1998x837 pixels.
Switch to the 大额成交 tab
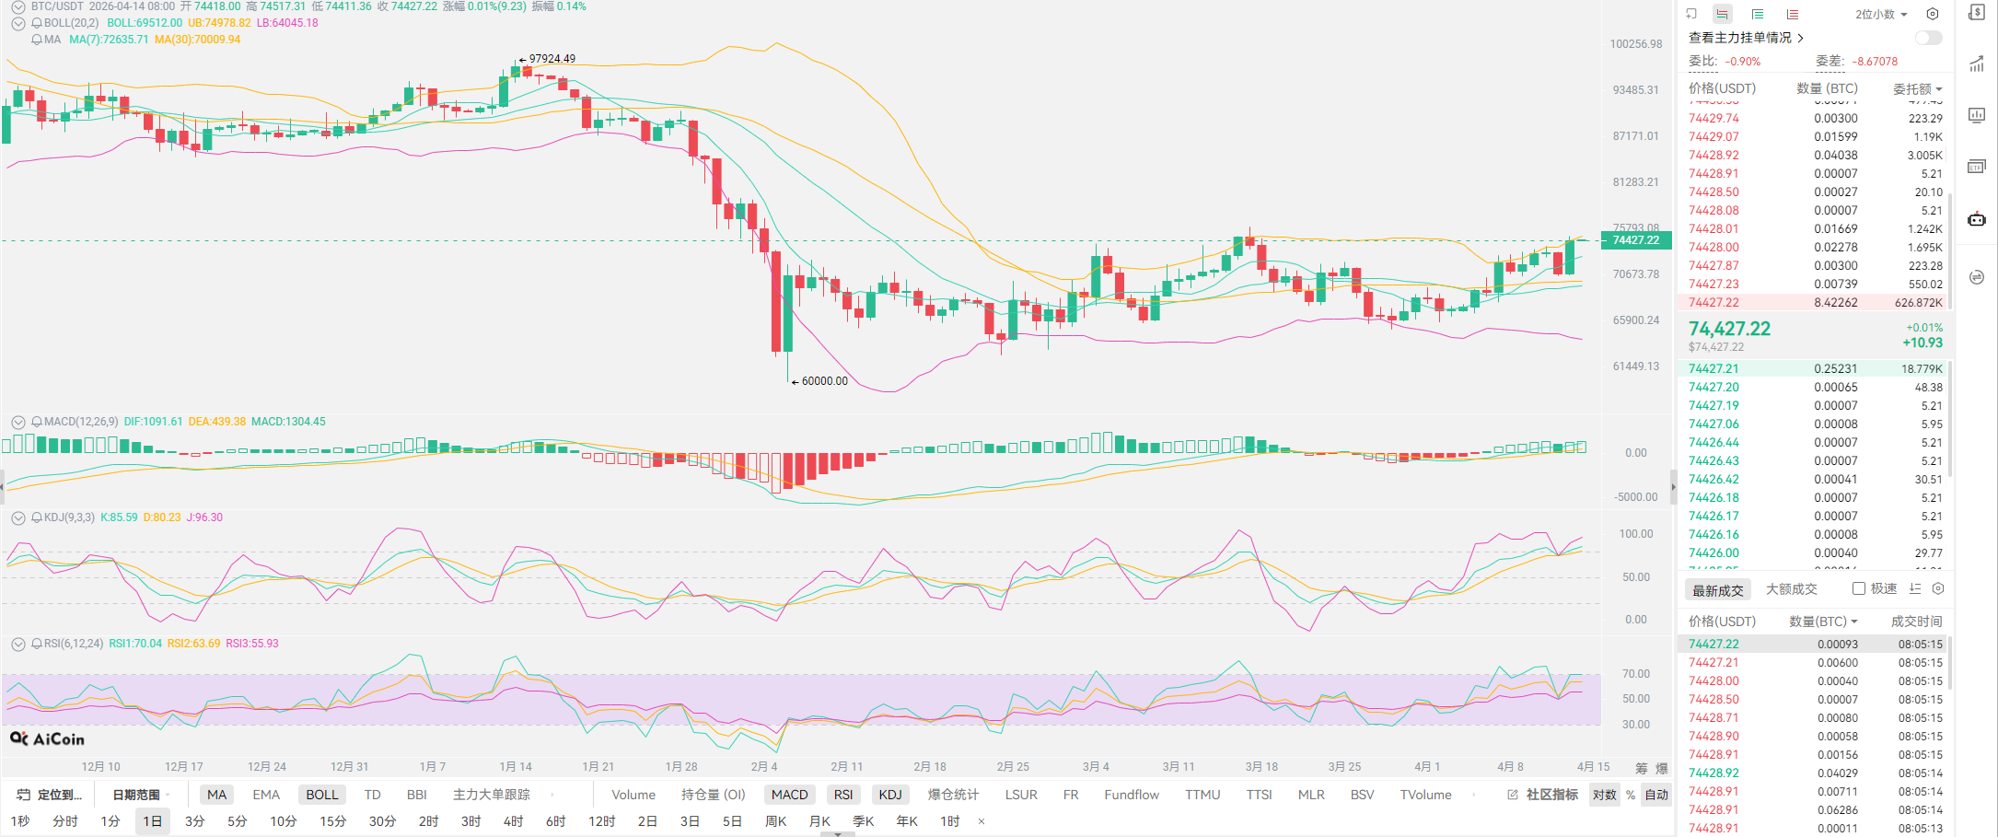pos(1791,589)
